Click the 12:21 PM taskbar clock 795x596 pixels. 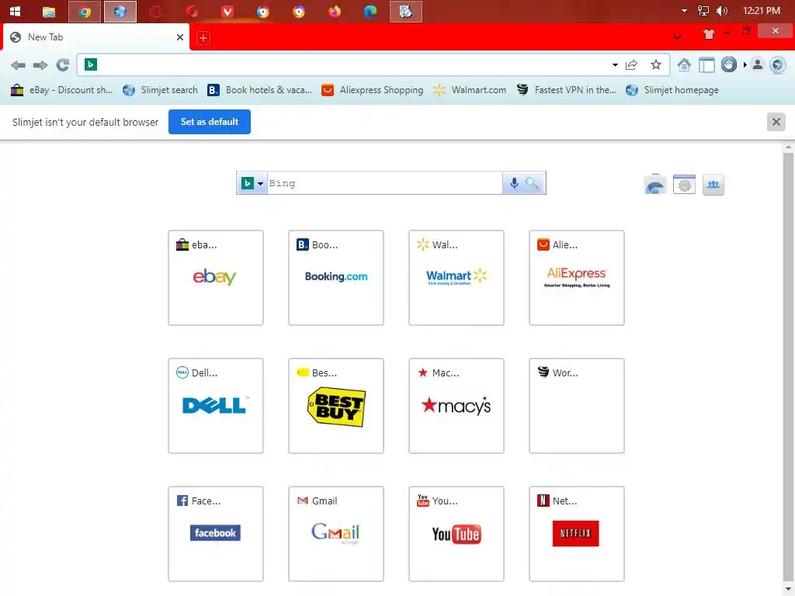click(x=761, y=11)
